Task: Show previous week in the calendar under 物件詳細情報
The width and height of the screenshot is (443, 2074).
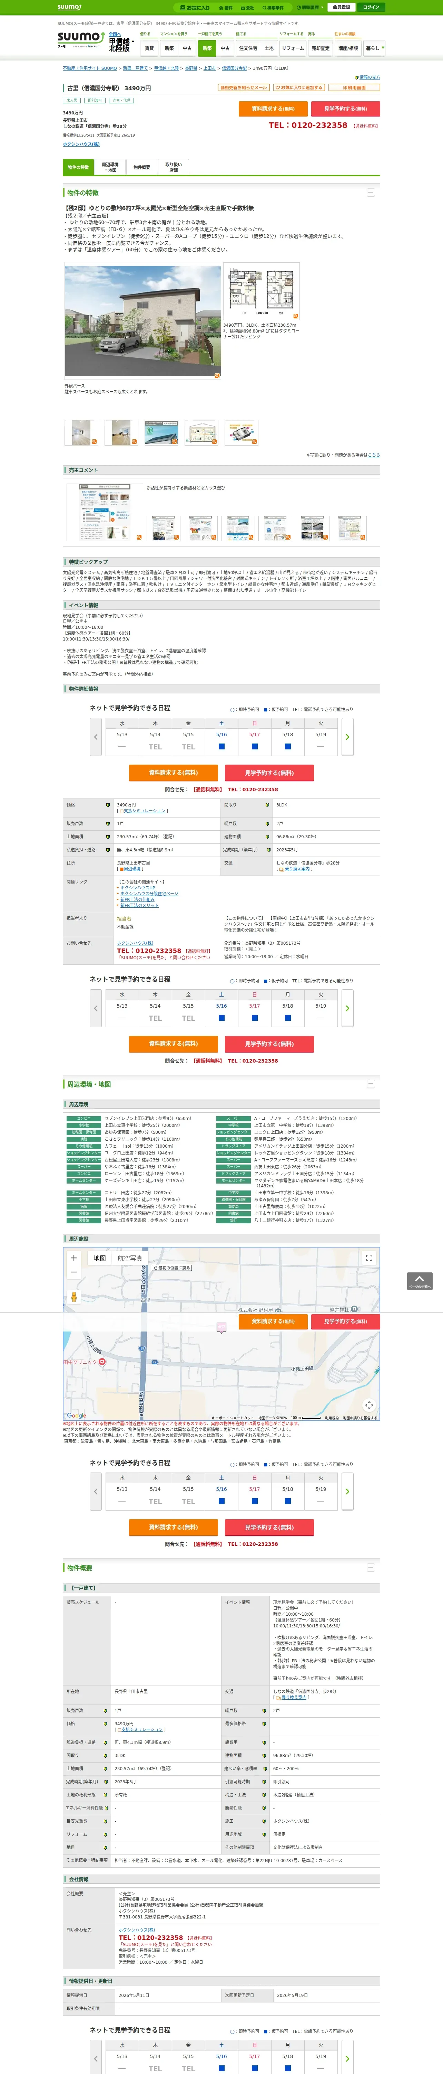Action: coord(96,736)
